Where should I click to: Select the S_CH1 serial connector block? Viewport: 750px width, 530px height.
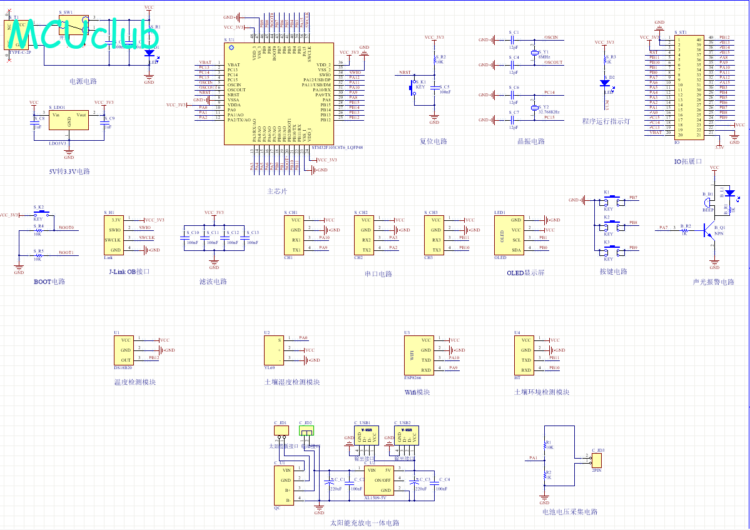(294, 235)
